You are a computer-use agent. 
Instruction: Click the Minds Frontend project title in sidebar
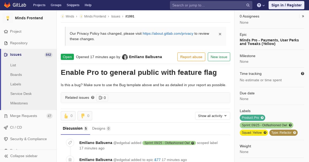pos(29,18)
